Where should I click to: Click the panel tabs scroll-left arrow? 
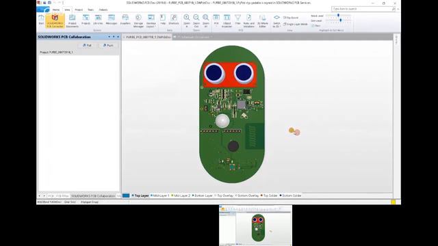[40, 196]
